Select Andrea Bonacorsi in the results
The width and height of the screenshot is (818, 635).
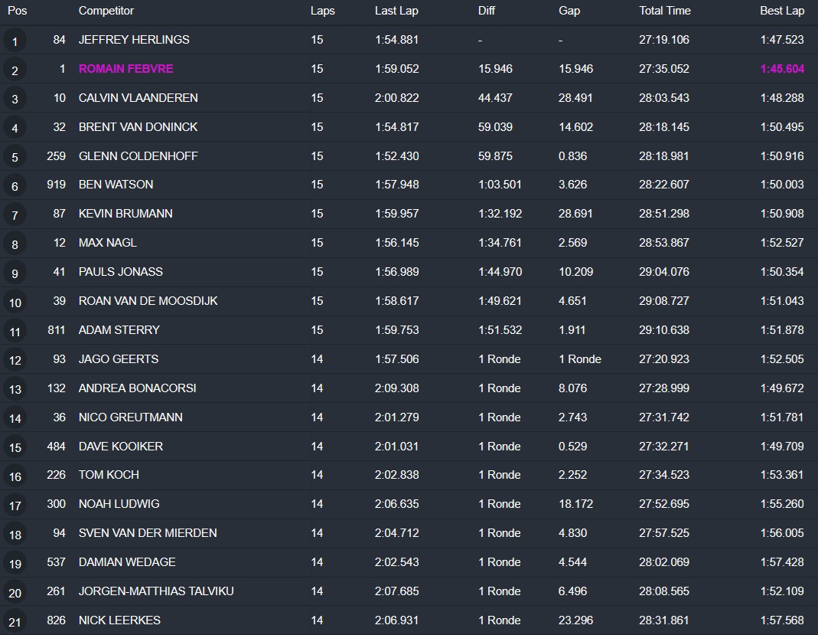pyautogui.click(x=137, y=388)
